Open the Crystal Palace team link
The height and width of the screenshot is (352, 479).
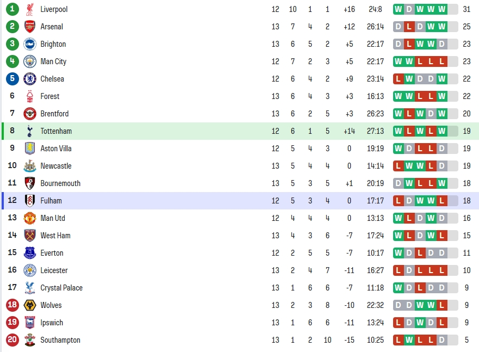tap(61, 288)
